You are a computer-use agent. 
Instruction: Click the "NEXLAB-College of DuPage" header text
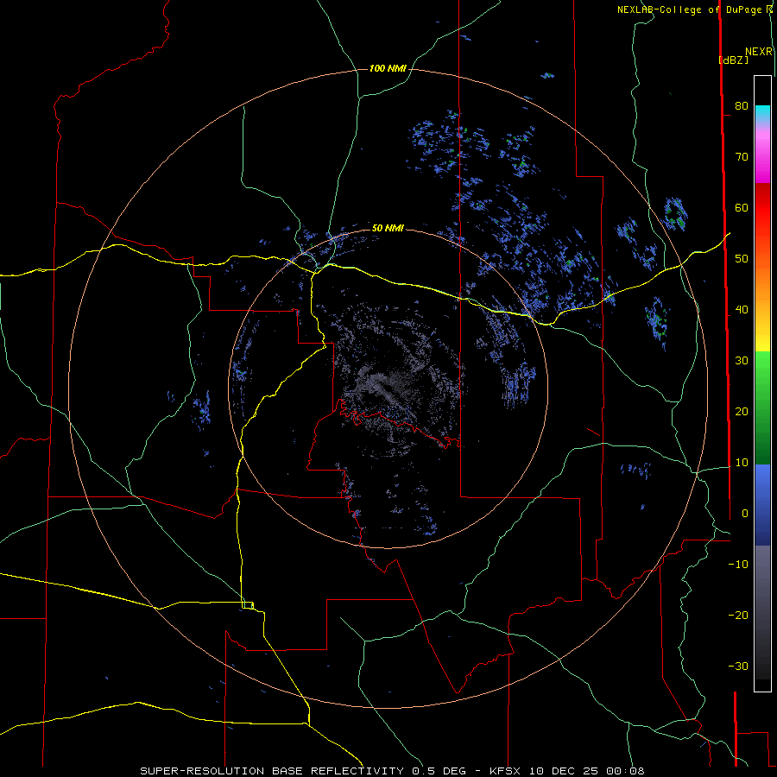pyautogui.click(x=691, y=9)
